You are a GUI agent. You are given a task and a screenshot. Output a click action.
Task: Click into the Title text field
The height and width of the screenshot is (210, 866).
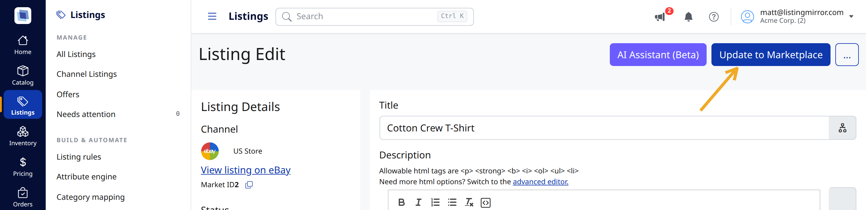pos(604,128)
